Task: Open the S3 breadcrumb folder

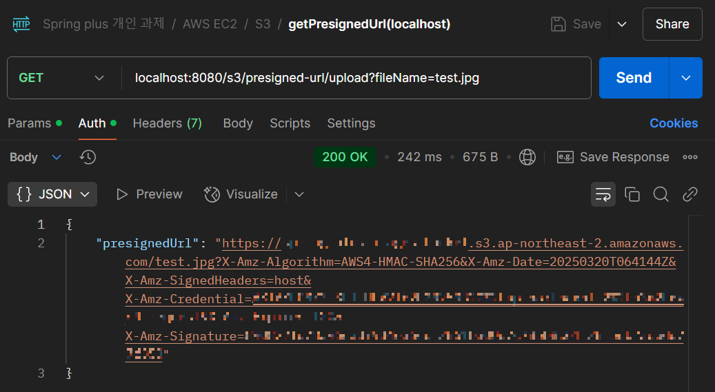Action: coord(263,24)
